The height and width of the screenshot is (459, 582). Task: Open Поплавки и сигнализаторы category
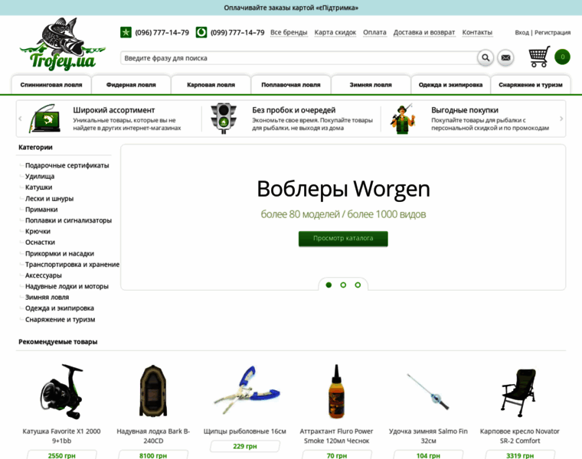[x=68, y=220]
